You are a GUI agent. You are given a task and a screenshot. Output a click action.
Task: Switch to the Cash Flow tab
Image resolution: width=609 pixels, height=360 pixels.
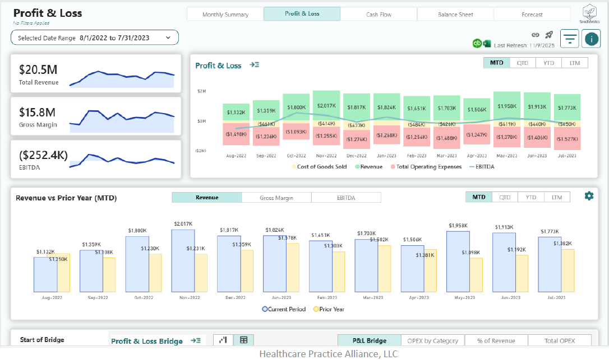379,14
